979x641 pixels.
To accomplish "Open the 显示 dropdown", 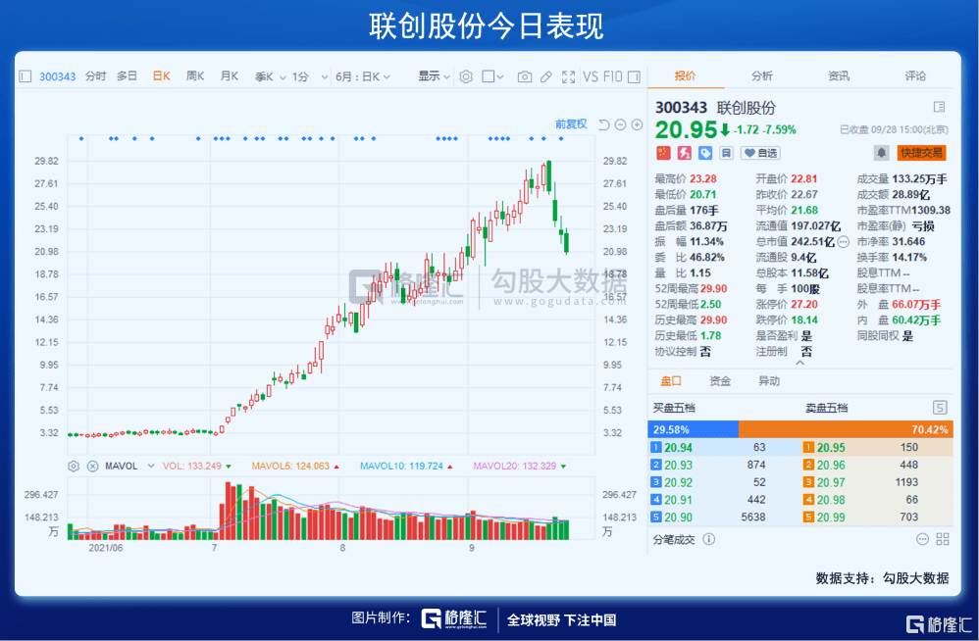I will 434,76.
